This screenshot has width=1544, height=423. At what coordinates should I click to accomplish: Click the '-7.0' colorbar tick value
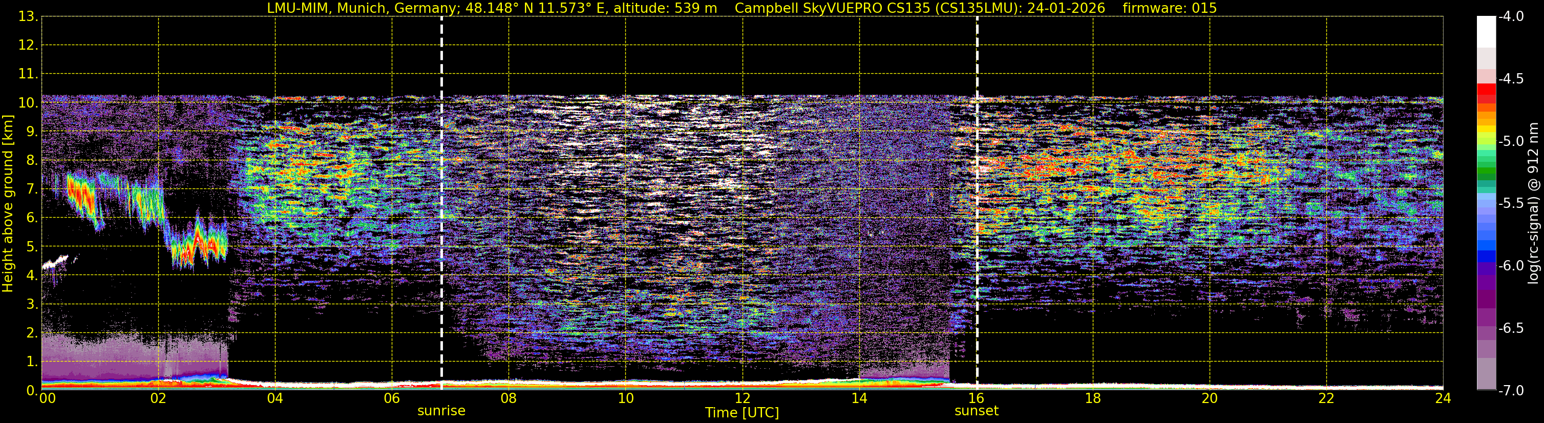[1510, 390]
